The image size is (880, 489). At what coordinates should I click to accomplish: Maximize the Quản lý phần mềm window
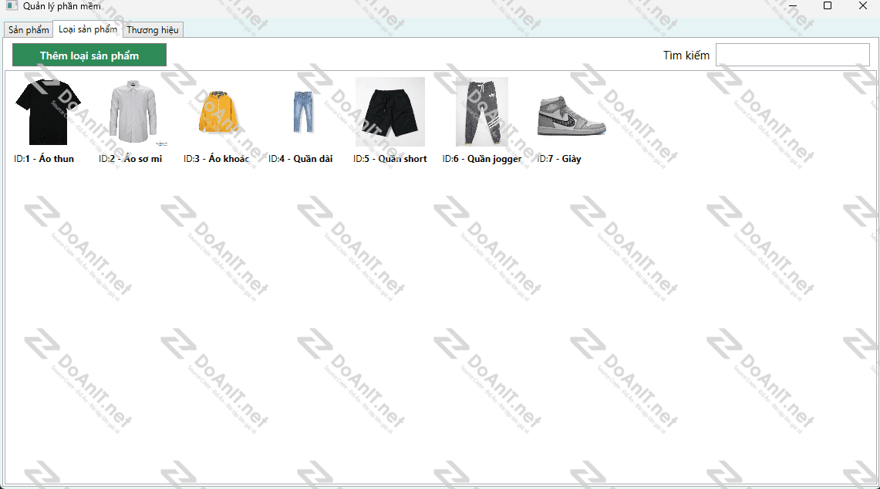[x=828, y=5]
